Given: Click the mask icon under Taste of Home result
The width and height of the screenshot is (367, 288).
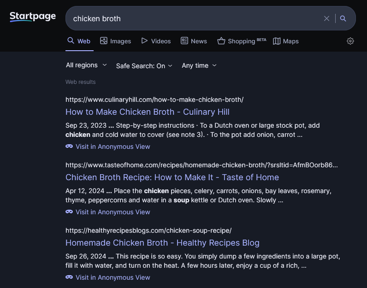Looking at the screenshot, I should pos(69,212).
